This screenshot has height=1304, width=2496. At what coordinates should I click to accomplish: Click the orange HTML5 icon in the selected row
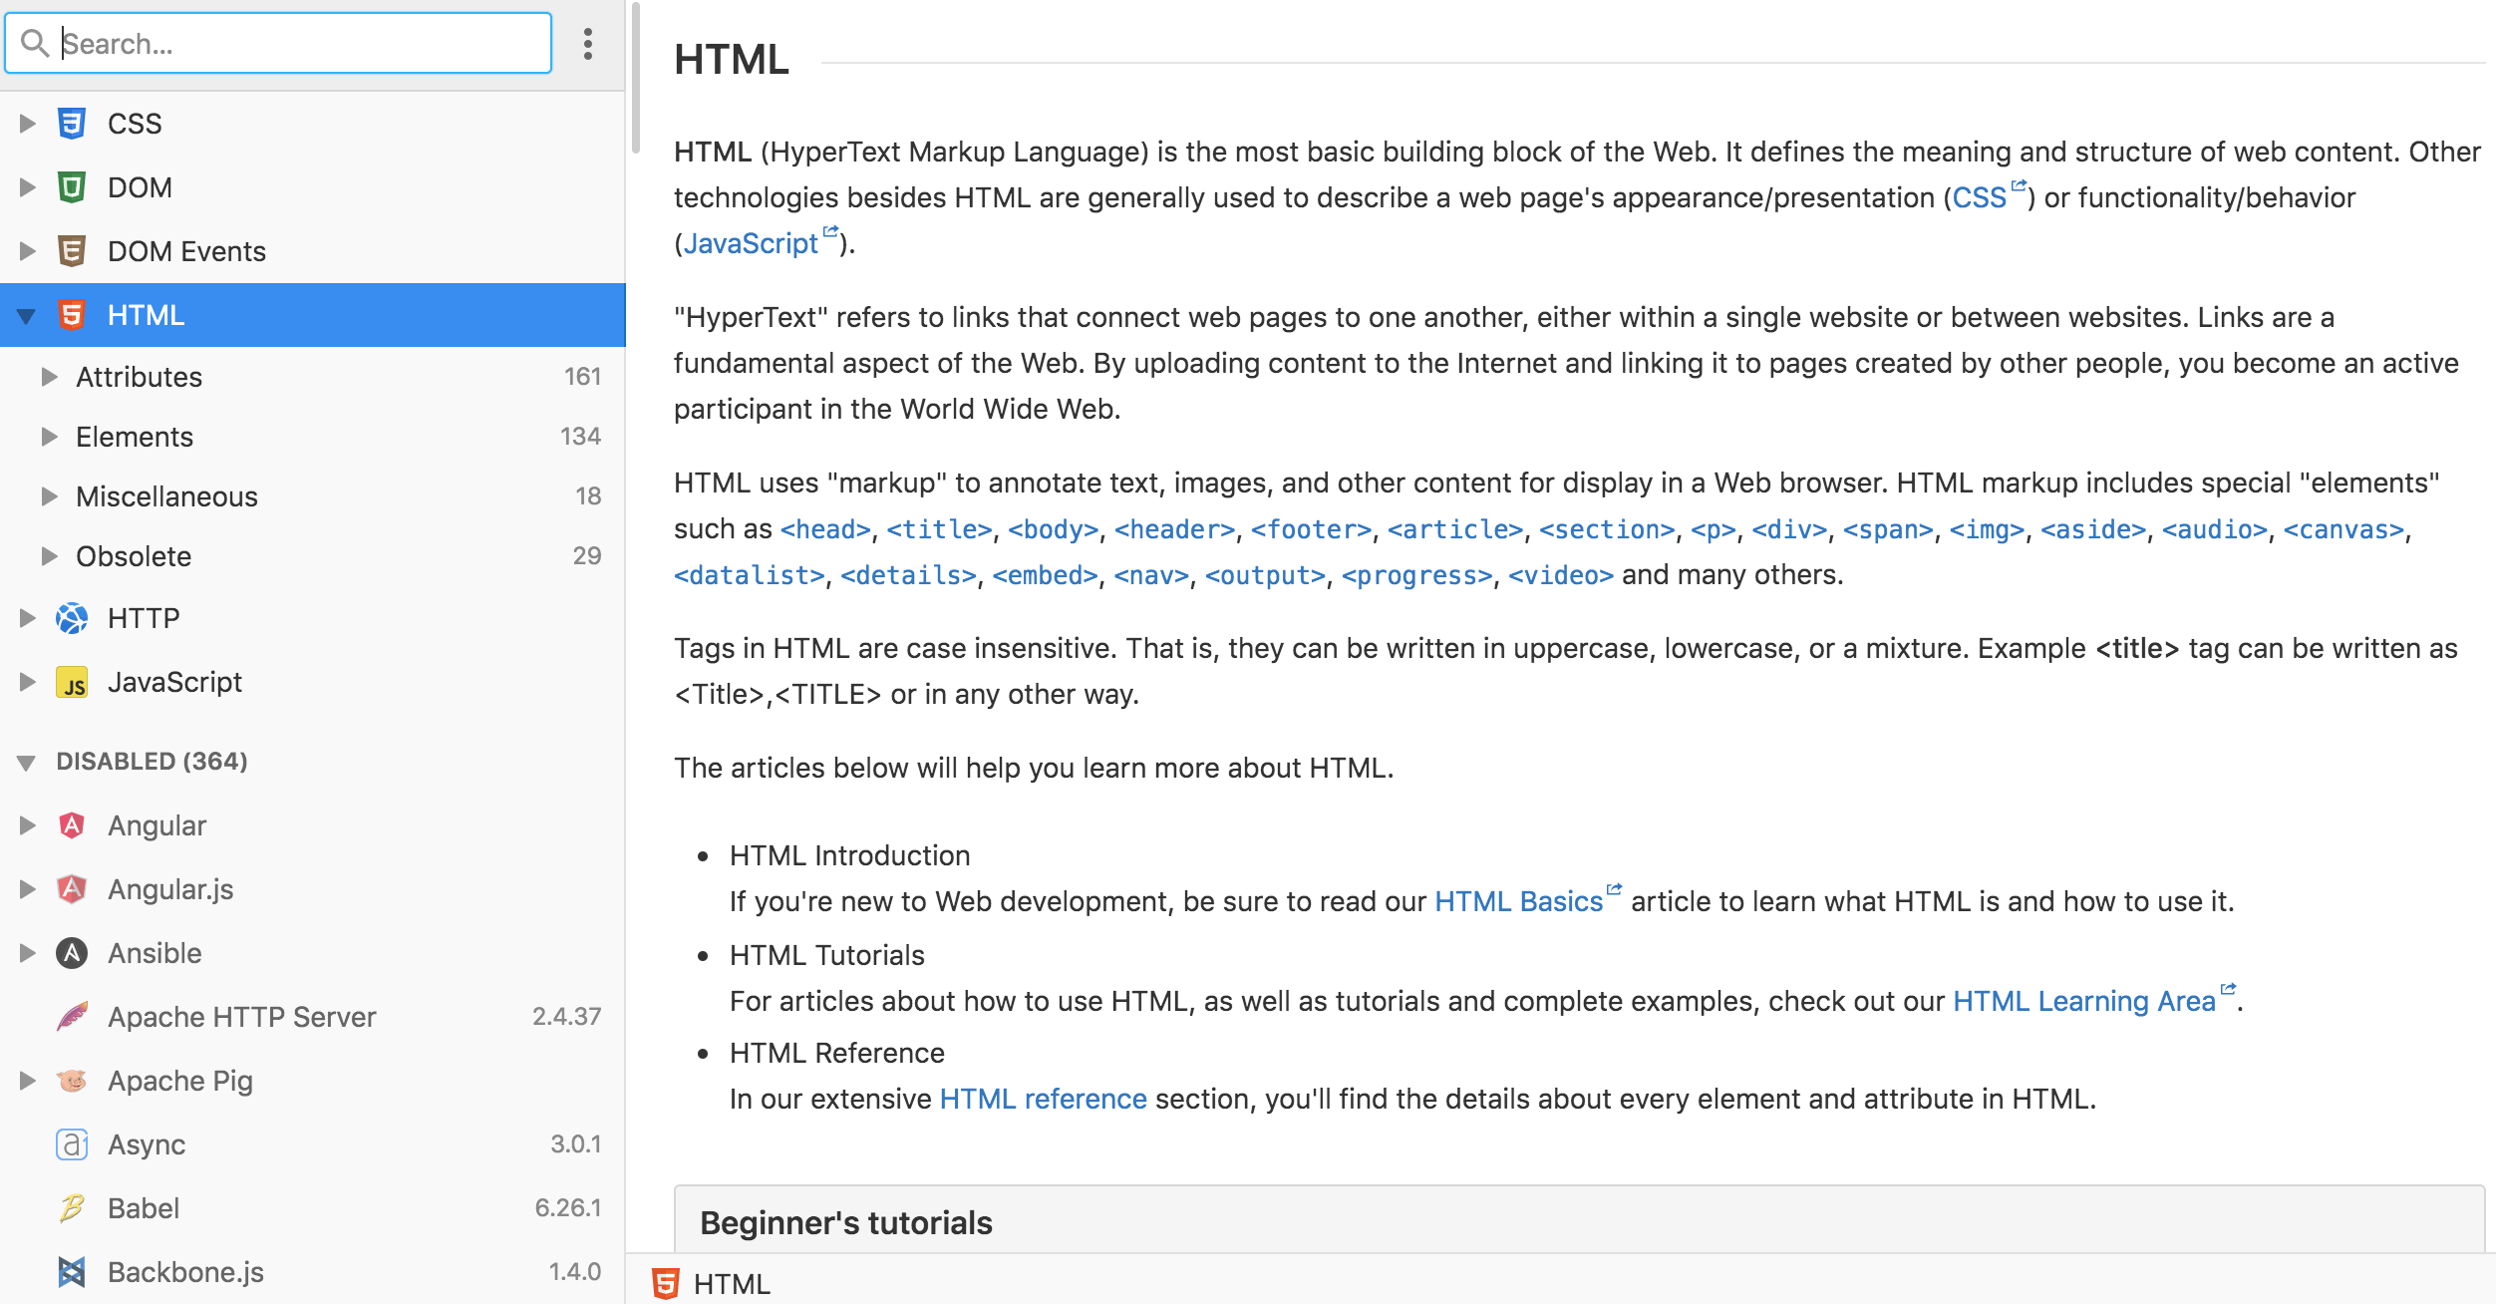[72, 315]
